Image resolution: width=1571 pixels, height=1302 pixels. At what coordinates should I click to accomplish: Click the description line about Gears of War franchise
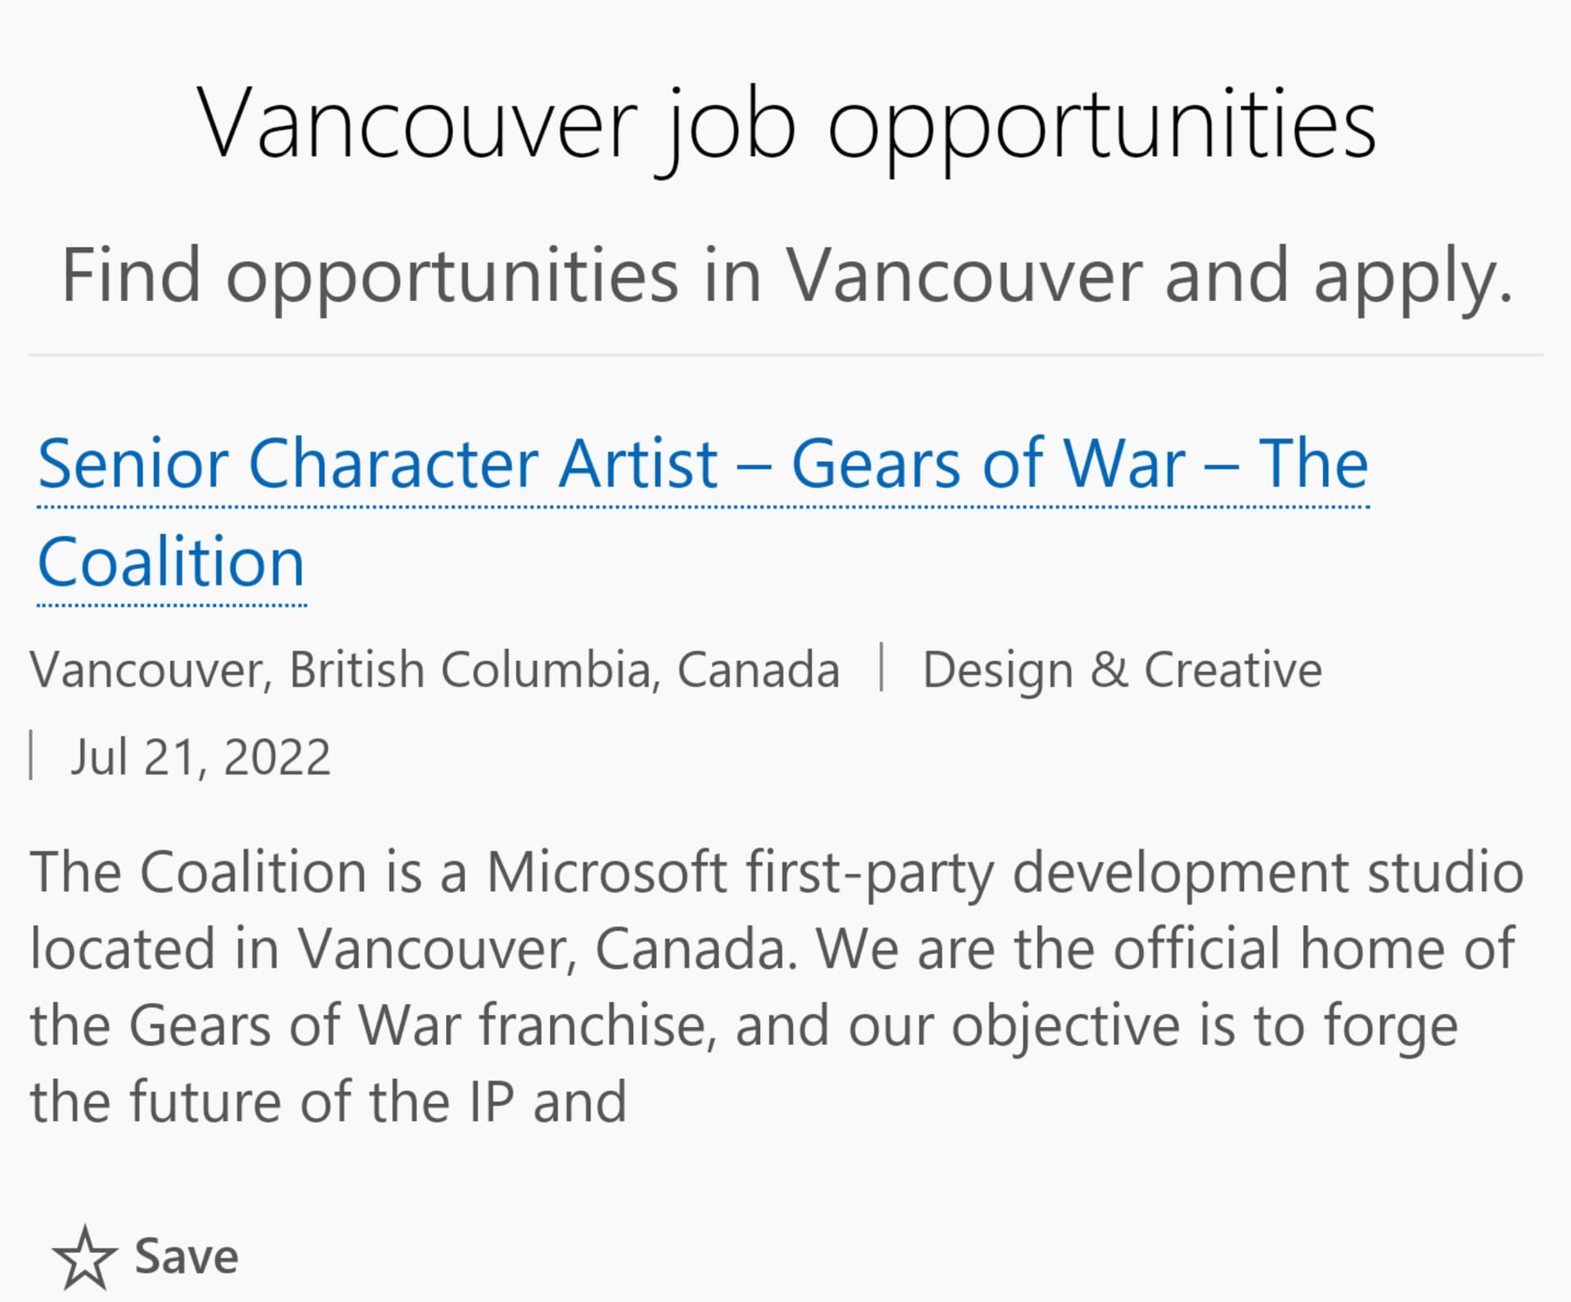744,1026
